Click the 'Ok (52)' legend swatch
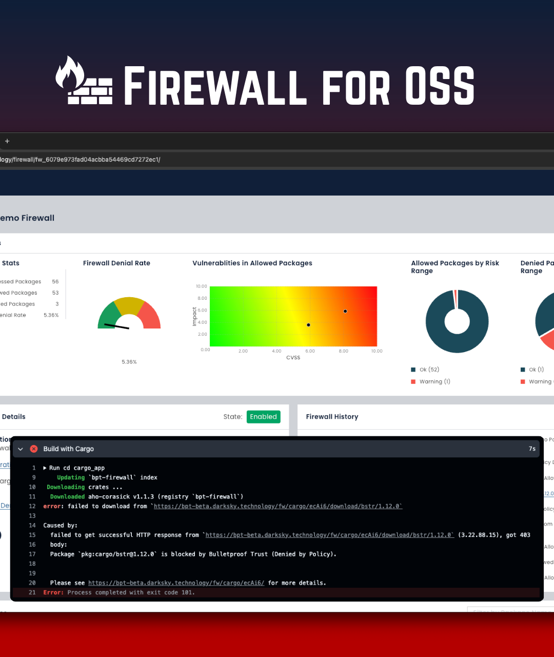 [413, 370]
